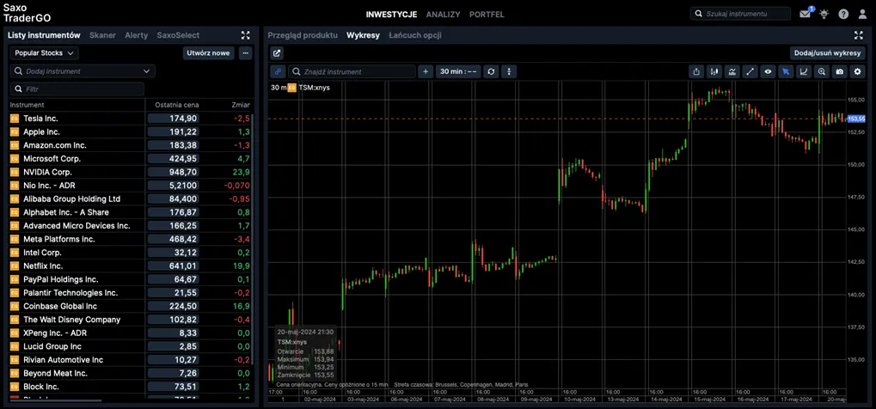
Task: Refresh the chart with the reload icon
Action: (491, 71)
